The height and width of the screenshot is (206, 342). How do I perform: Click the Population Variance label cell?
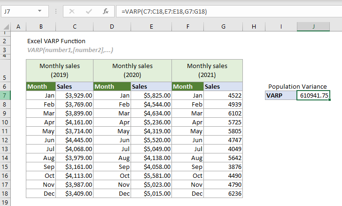click(x=297, y=86)
